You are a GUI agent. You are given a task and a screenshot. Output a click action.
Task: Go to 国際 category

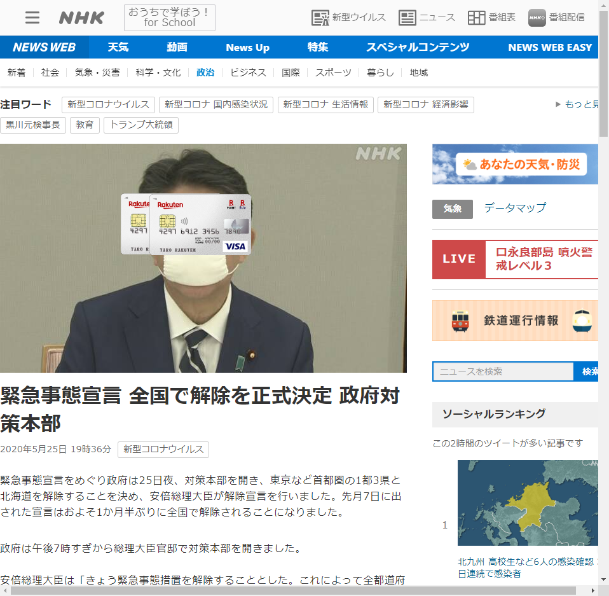coord(291,73)
